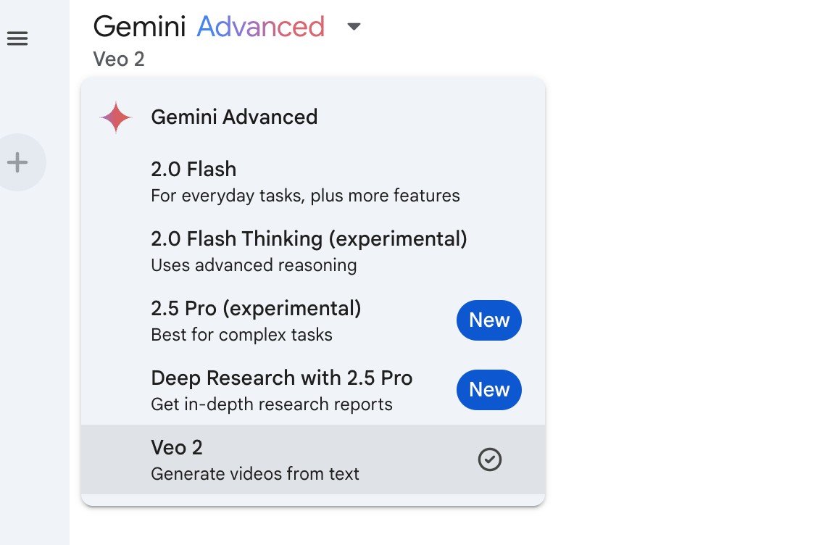The width and height of the screenshot is (832, 545).
Task: Click New badge beside Deep Research
Action: (x=488, y=389)
